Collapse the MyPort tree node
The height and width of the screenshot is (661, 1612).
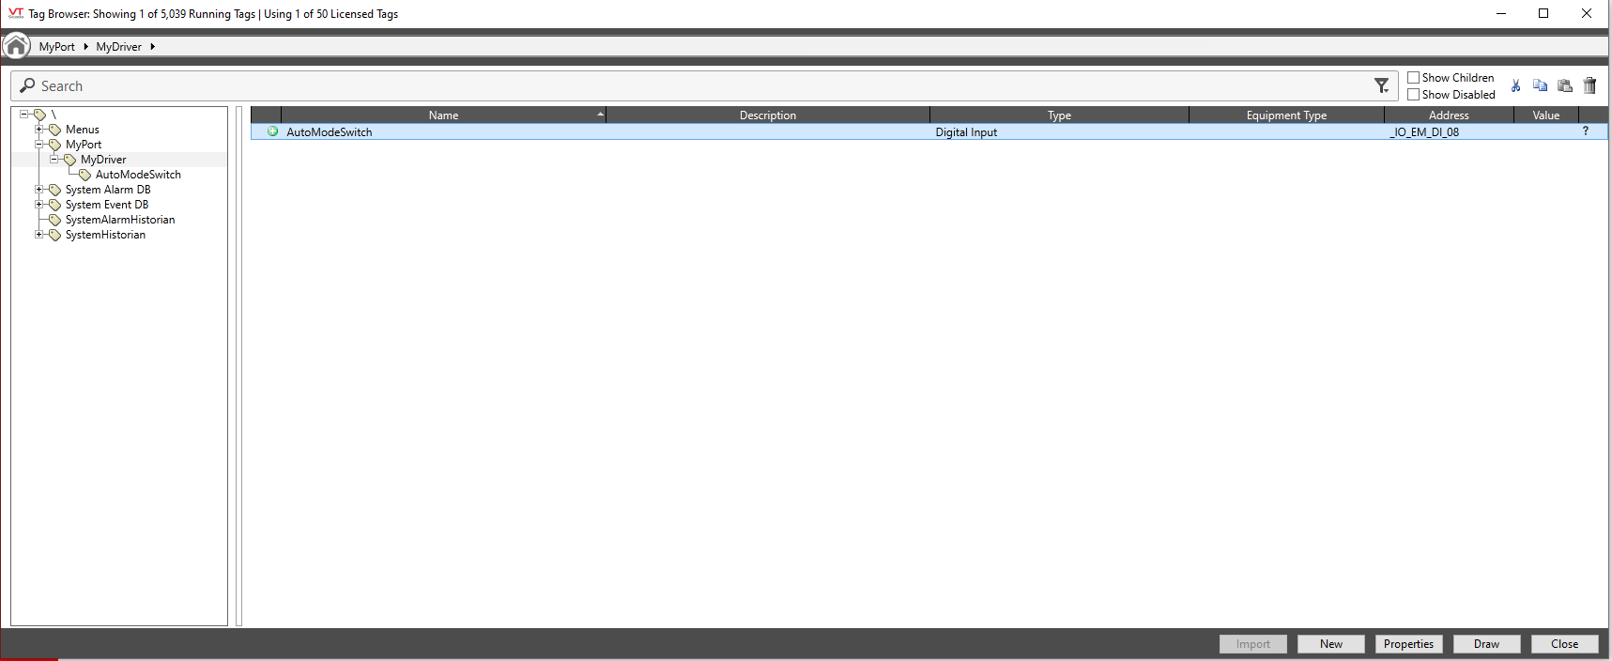[x=39, y=145]
